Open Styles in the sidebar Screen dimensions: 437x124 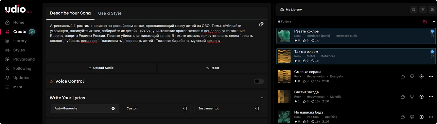click(19, 50)
